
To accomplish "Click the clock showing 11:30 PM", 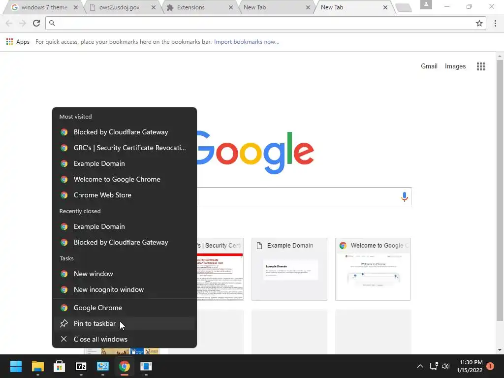I will click(470, 366).
